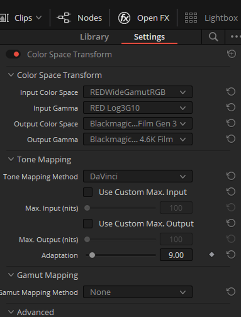The image size is (241, 317).
Task: Open the Gamut Mapping Method dropdown
Action: coord(138,292)
